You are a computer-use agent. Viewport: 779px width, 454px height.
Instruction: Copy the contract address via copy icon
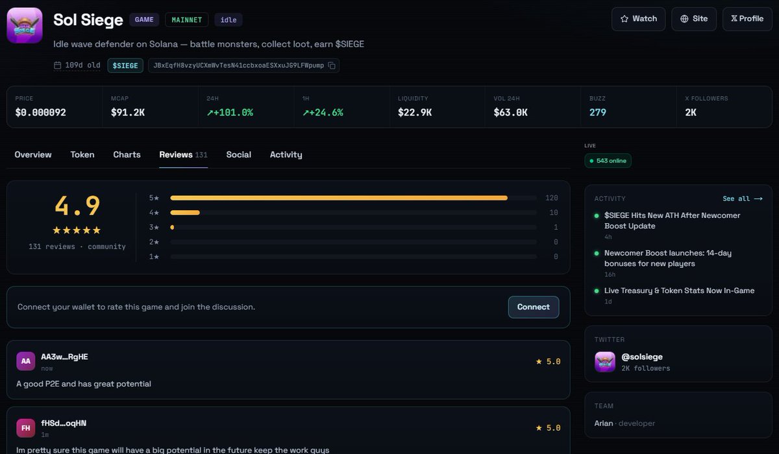pyautogui.click(x=332, y=66)
